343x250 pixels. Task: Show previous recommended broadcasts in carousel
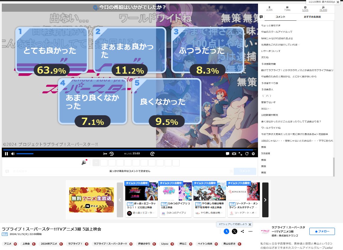120,200
